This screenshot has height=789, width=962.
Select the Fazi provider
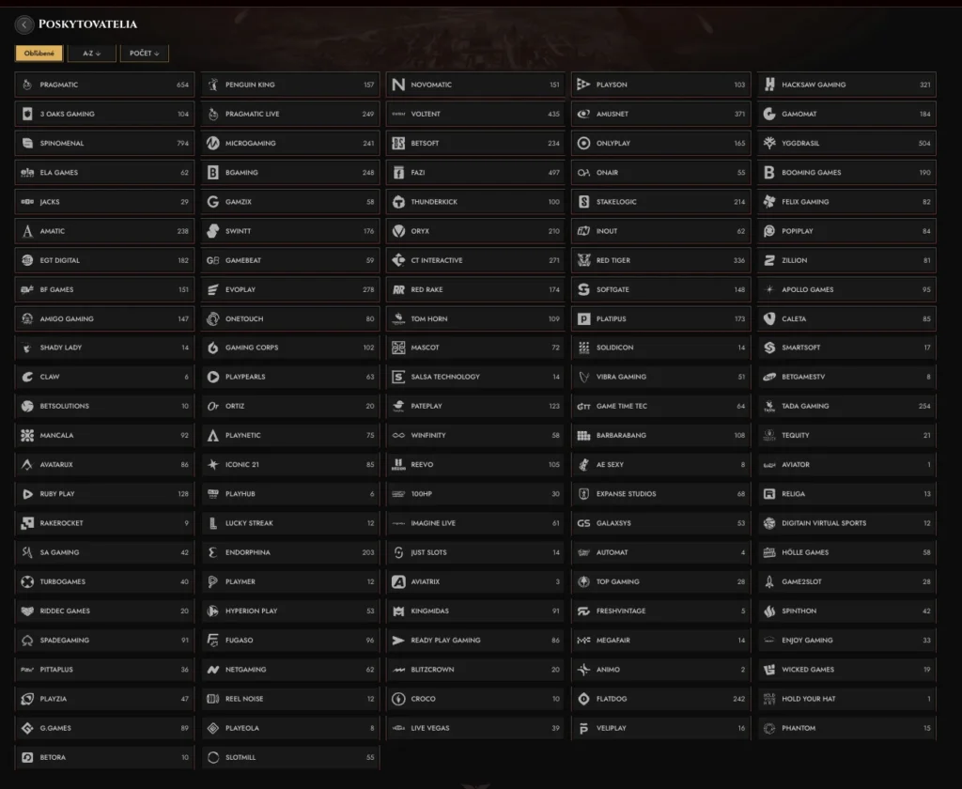475,173
